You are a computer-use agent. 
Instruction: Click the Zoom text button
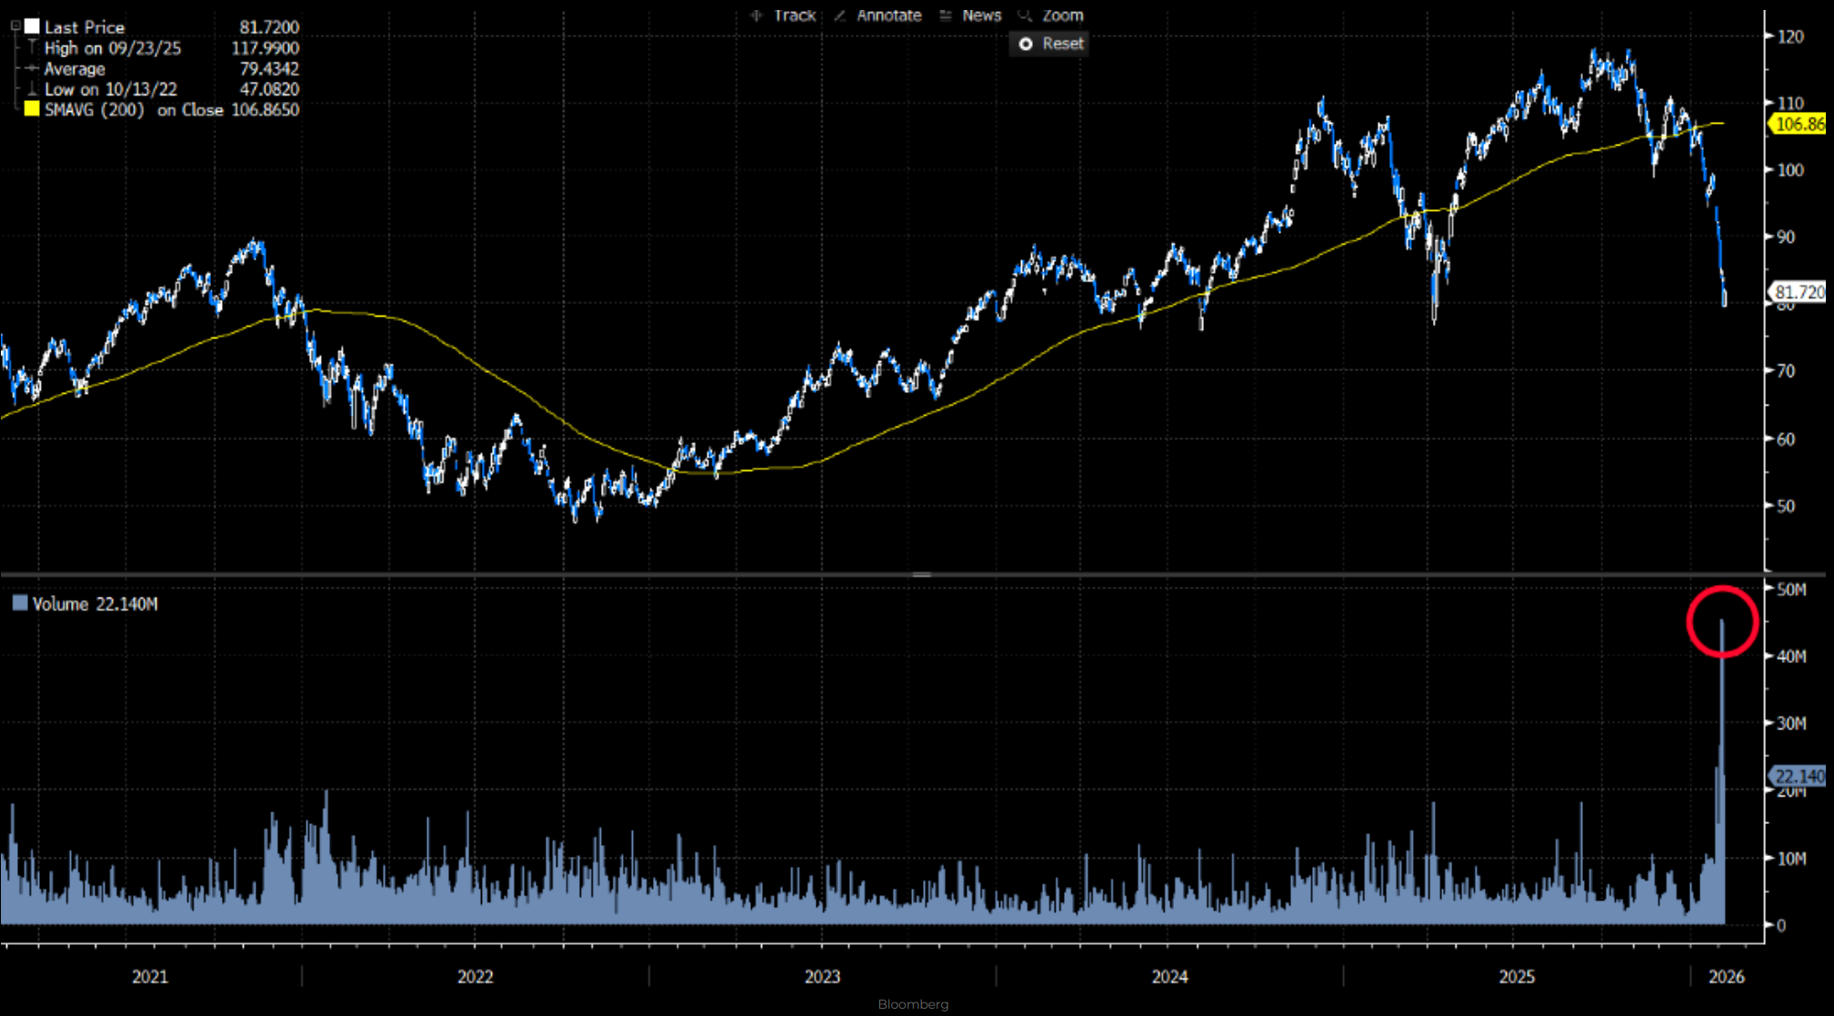(1062, 15)
